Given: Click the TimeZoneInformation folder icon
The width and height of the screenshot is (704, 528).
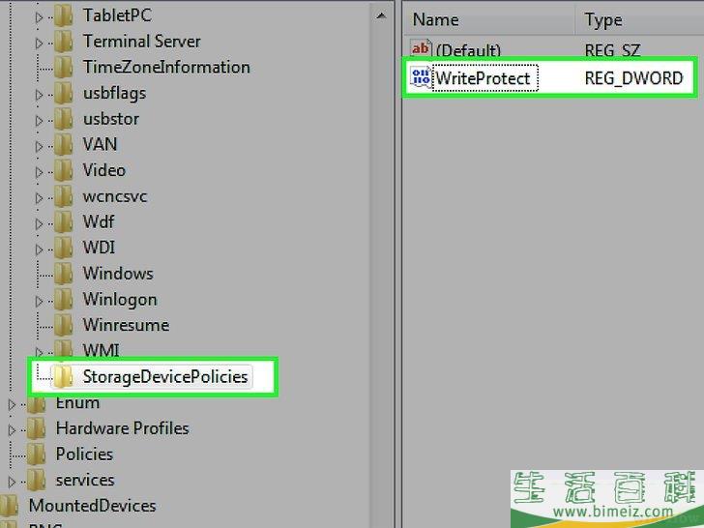Looking at the screenshot, I should click(x=64, y=68).
